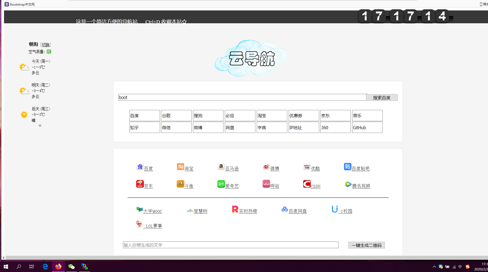Click the horizontal scrollbar track

(247, 258)
